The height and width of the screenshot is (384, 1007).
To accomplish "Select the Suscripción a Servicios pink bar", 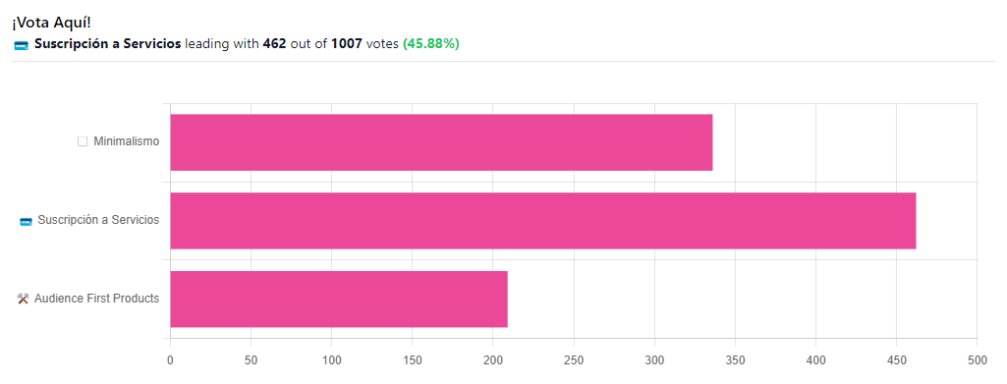I will pos(543,221).
